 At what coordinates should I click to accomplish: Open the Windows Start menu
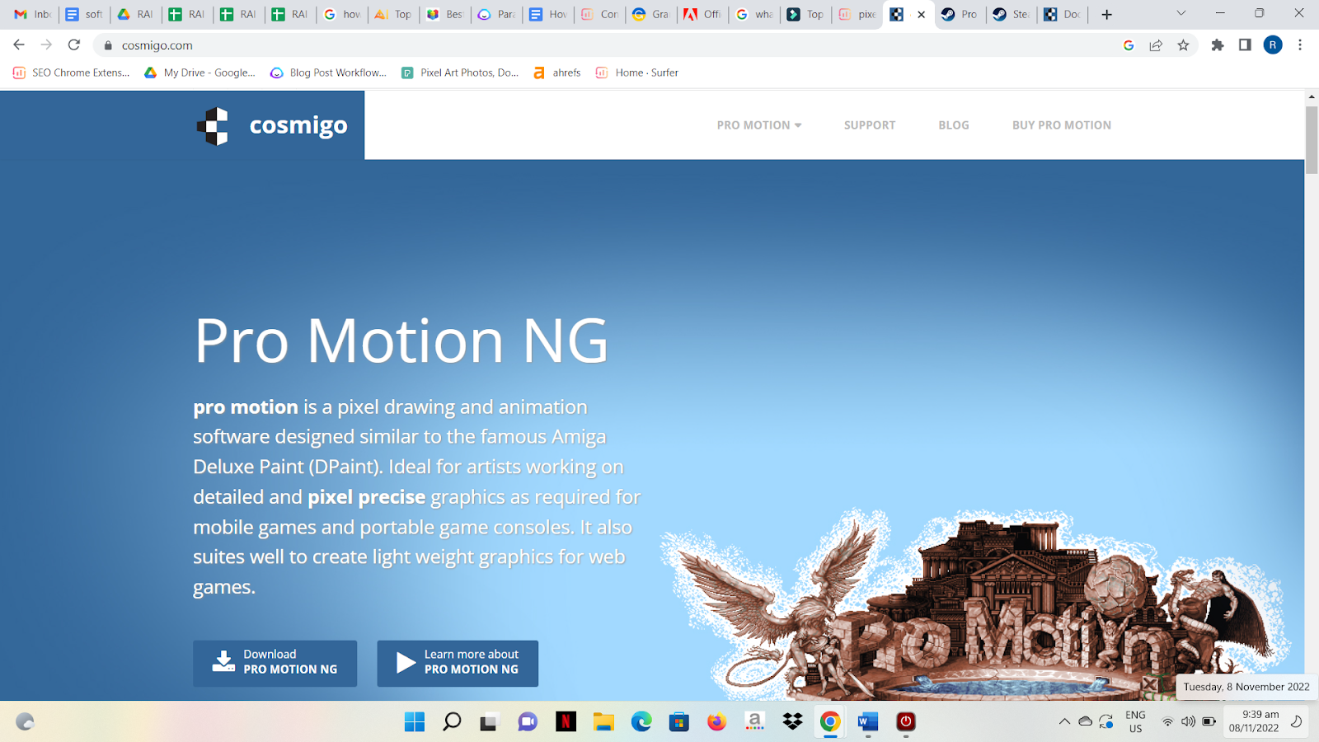click(x=415, y=722)
